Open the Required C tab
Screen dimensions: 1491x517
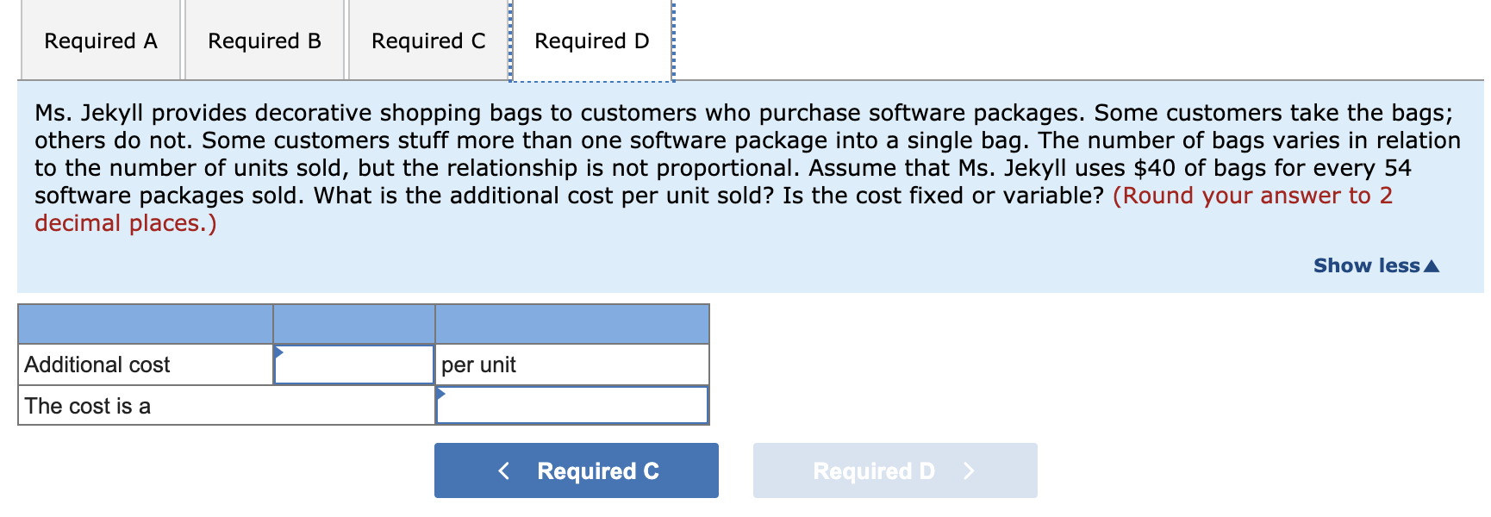click(427, 40)
